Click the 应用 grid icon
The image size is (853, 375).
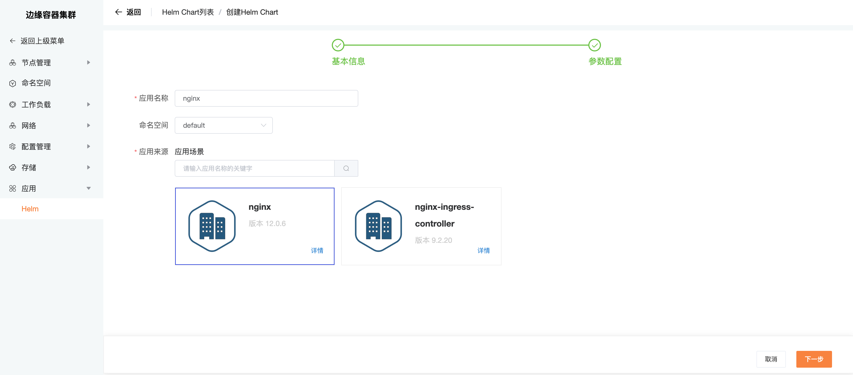tap(13, 188)
